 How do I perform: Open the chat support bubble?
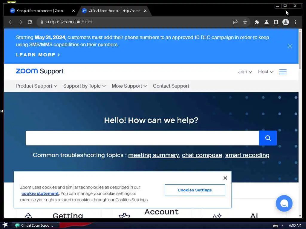point(284,203)
